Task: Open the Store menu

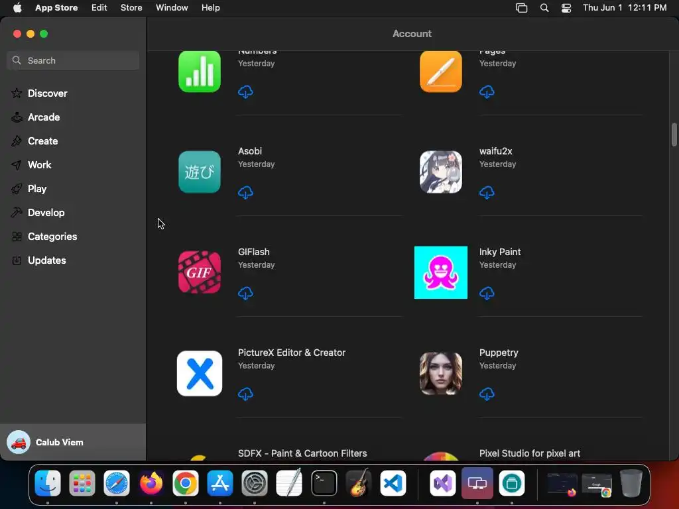Action: pos(131,8)
